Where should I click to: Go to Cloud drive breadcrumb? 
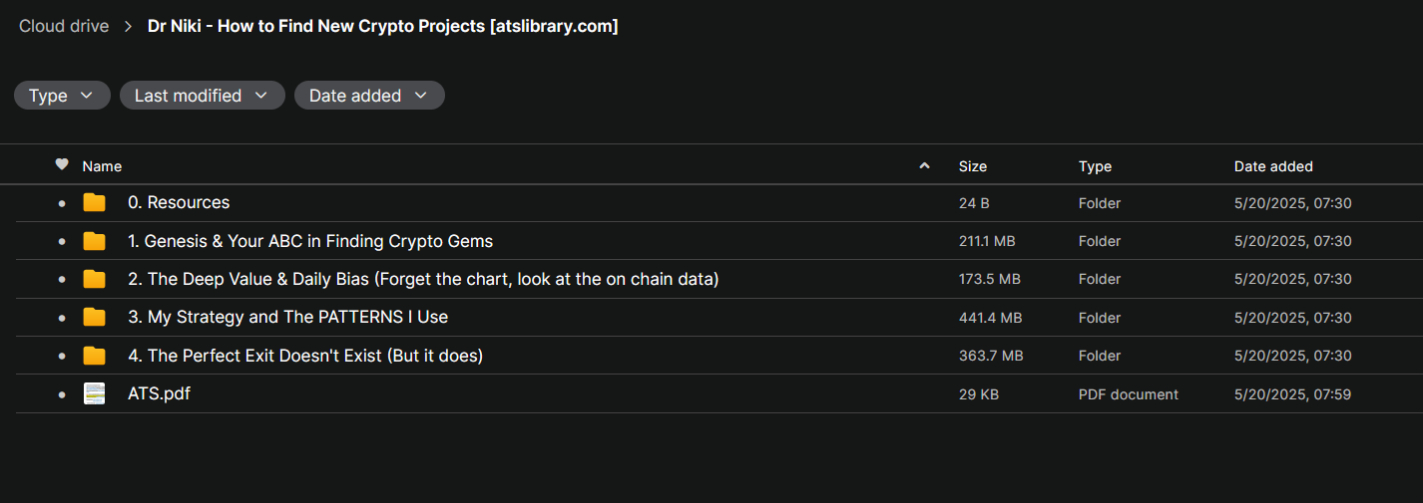[x=64, y=27]
